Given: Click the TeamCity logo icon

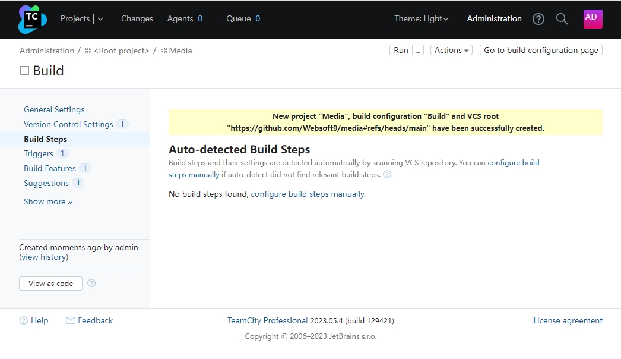Looking at the screenshot, I should (x=32, y=19).
